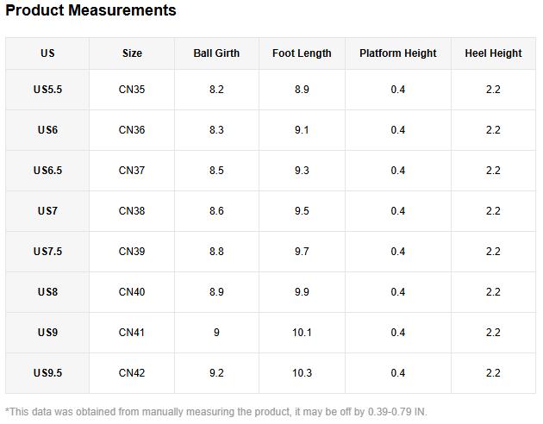Click the manual measurement disclaimer note

pyautogui.click(x=215, y=412)
